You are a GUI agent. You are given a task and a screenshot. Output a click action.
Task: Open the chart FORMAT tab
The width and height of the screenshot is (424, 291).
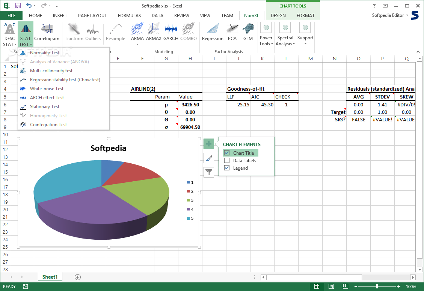pyautogui.click(x=306, y=16)
